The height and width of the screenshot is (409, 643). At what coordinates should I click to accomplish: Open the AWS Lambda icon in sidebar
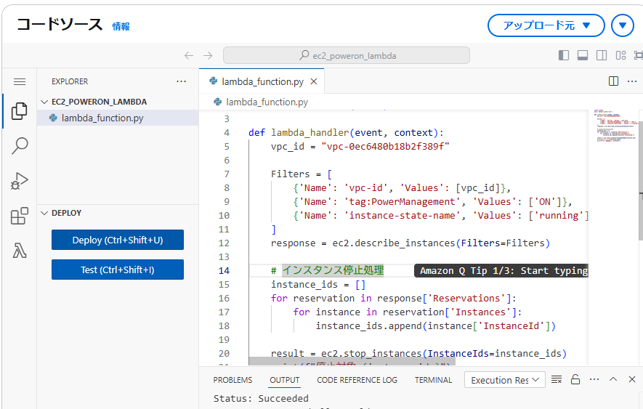point(20,250)
